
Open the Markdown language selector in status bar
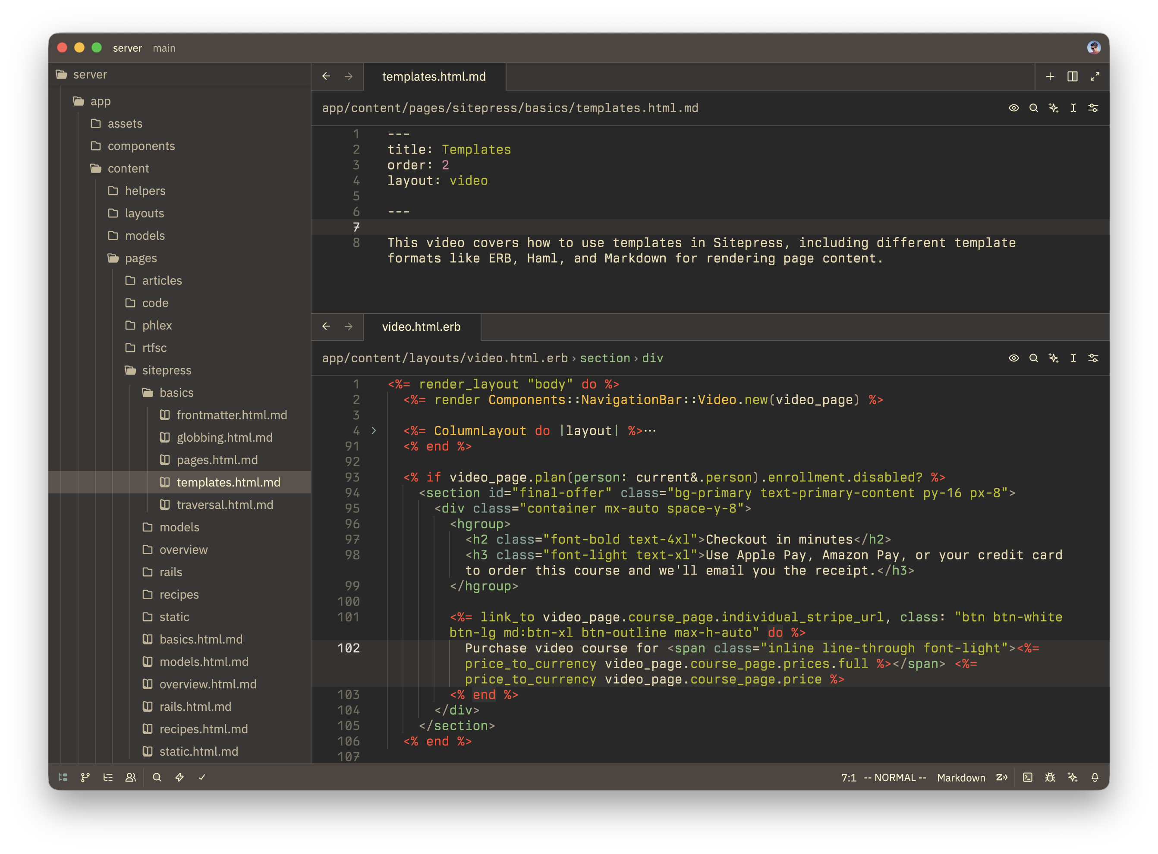coord(961,778)
